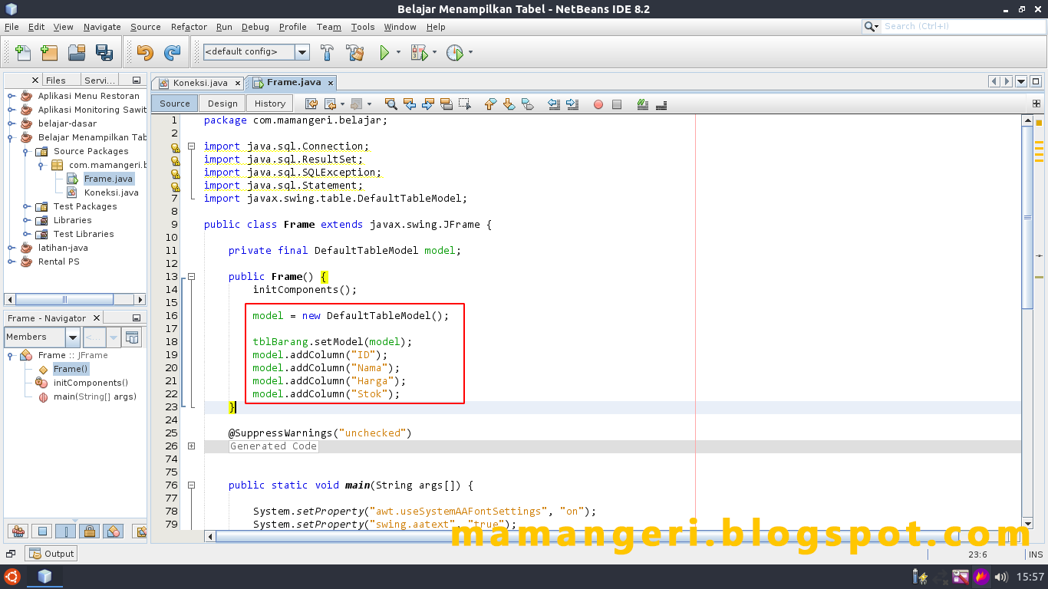Click the Clean and Build icon
The height and width of the screenshot is (589, 1048).
point(354,52)
